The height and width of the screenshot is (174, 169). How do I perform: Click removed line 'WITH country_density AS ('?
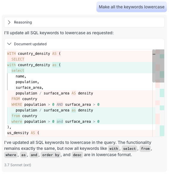79,54
